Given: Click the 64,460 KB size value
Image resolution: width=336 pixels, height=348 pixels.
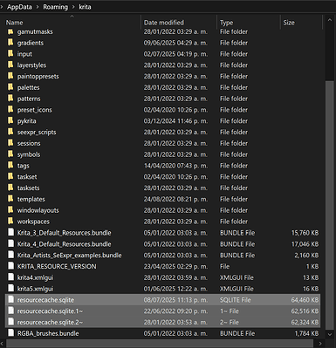Looking at the screenshot, I should 305,300.
